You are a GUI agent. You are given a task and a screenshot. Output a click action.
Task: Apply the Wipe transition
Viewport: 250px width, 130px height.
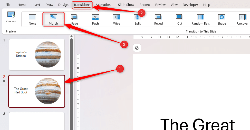117,19
